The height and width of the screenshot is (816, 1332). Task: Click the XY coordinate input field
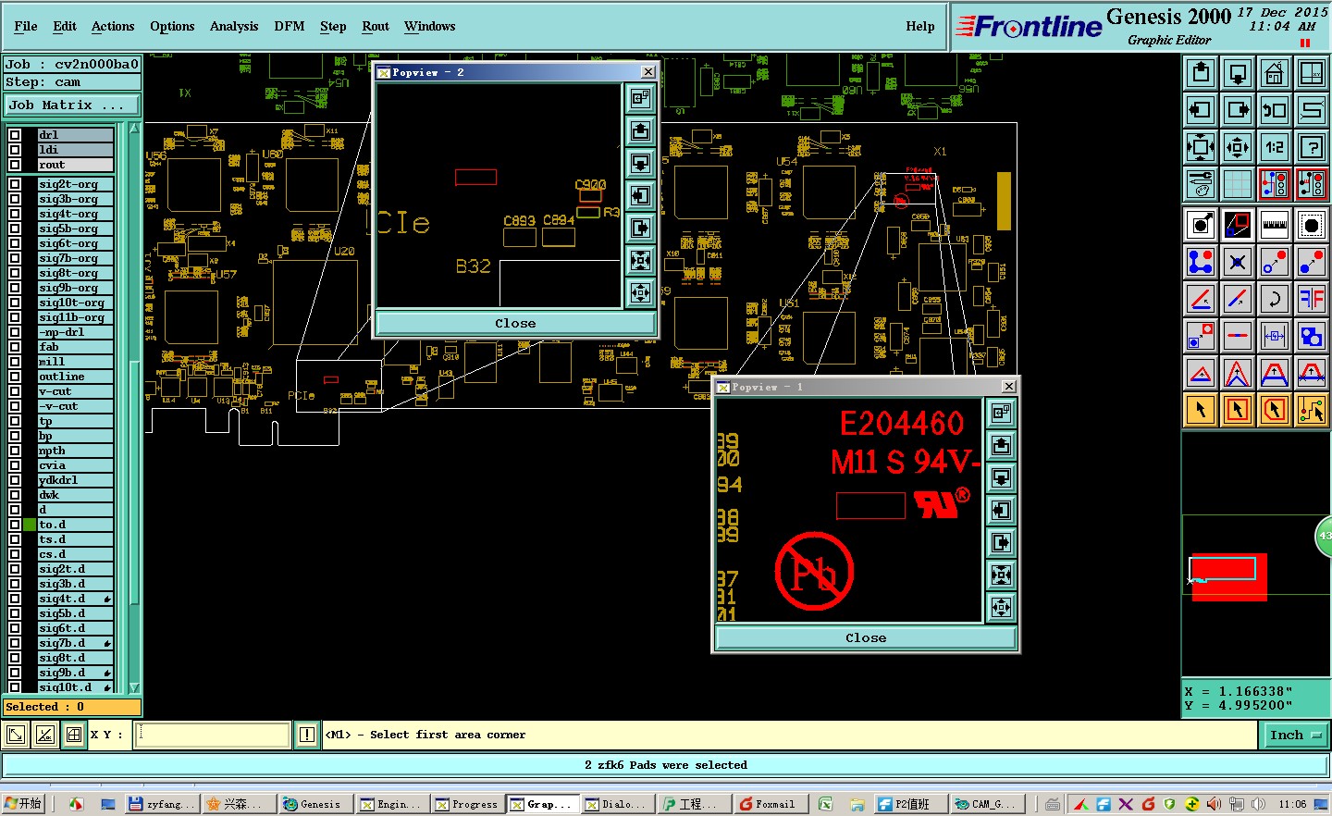coord(214,735)
